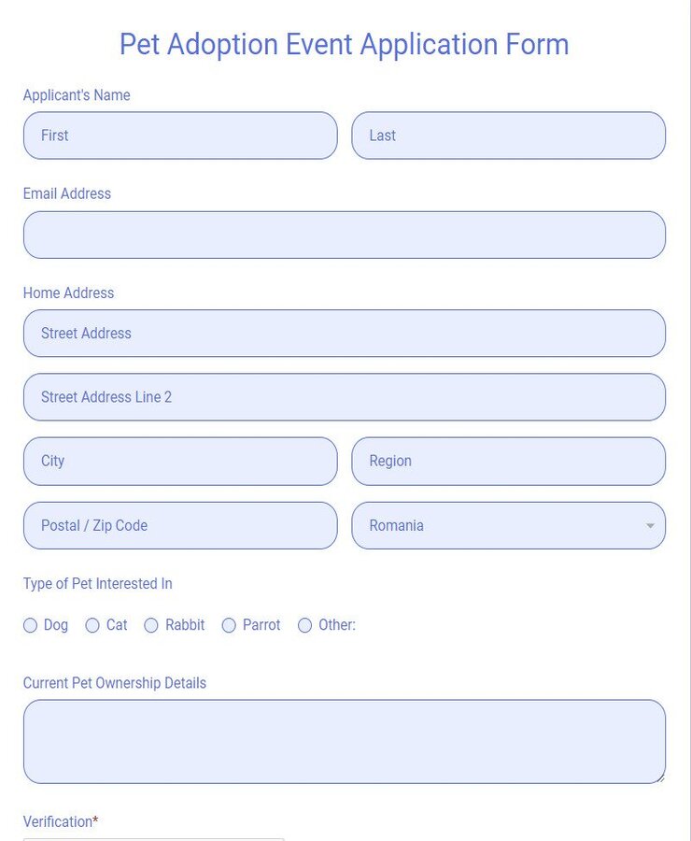The width and height of the screenshot is (691, 841).
Task: Open the country dropdown showing Romania
Action: tap(508, 525)
